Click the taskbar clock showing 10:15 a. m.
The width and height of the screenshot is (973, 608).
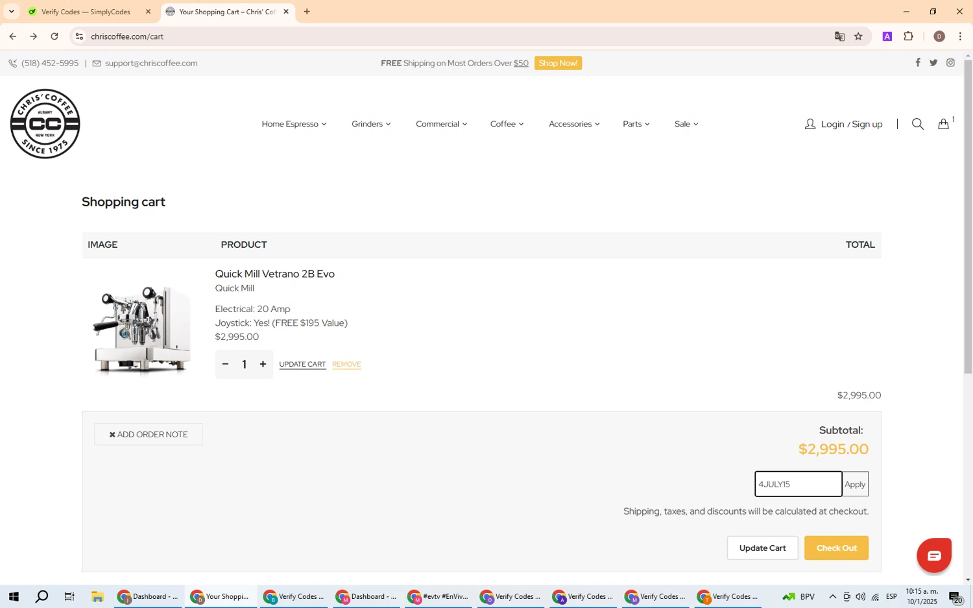922,596
